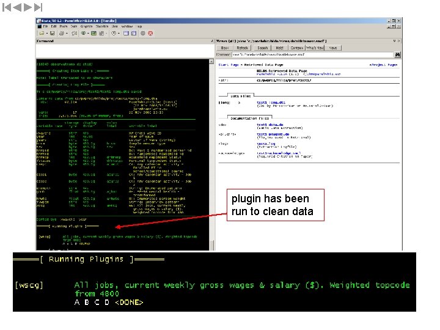The width and height of the screenshot is (440, 330).
Task: Open the test1-plugins.do link
Action: pos(273,134)
